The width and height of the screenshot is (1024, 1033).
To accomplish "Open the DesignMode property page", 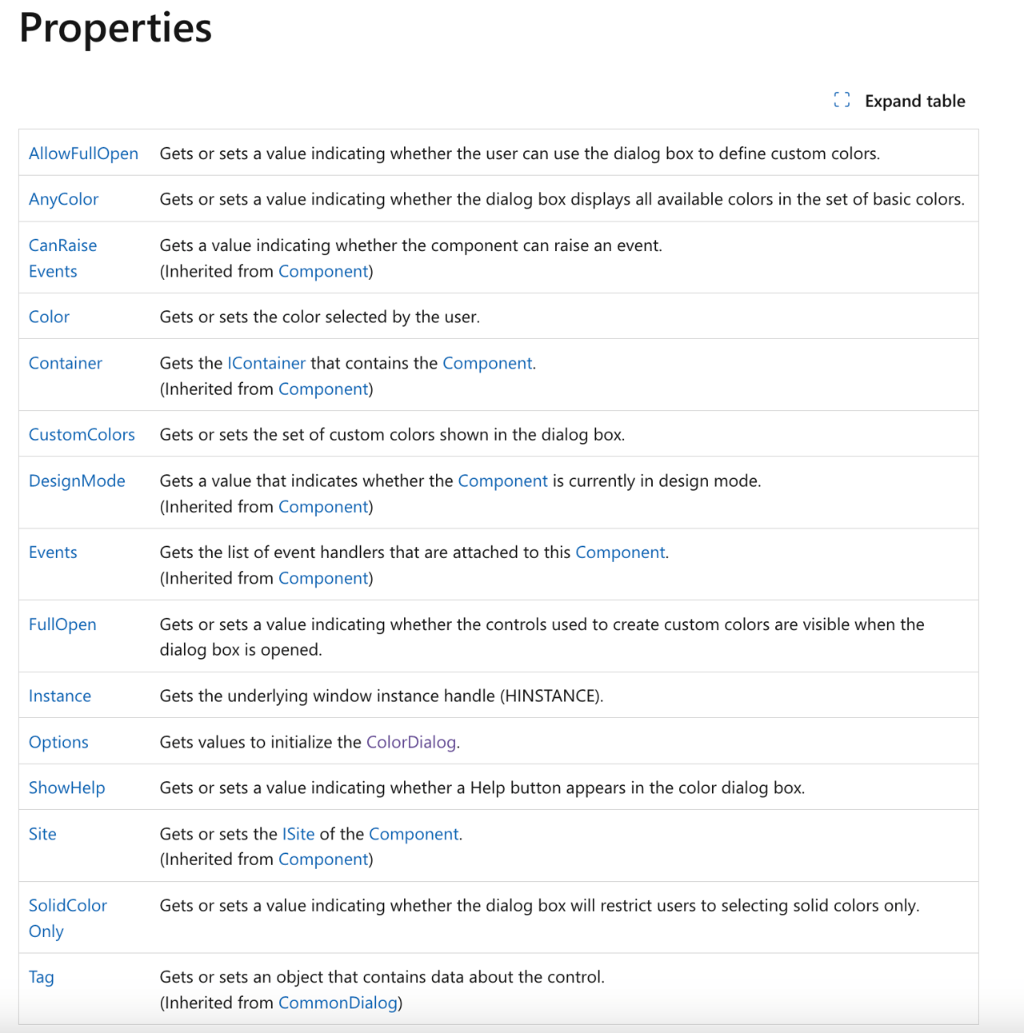I will (x=77, y=481).
